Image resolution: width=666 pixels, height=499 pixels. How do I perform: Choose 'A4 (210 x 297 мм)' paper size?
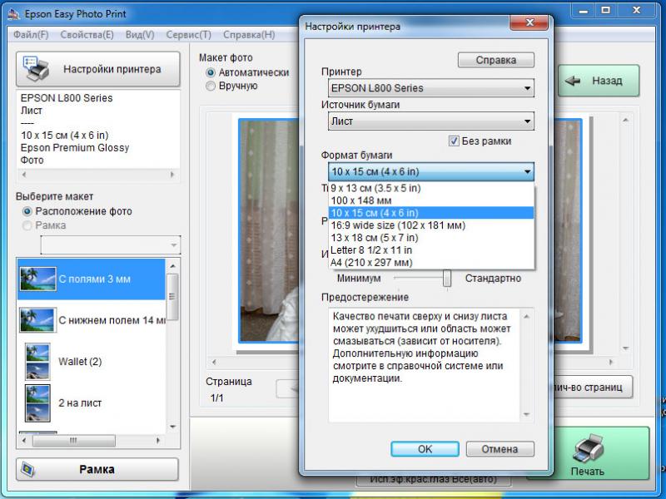(431, 263)
